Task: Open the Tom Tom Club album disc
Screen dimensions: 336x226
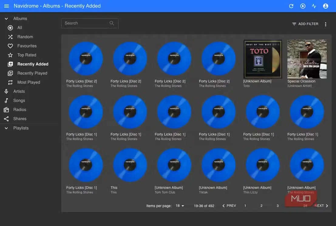Action: click(174, 165)
